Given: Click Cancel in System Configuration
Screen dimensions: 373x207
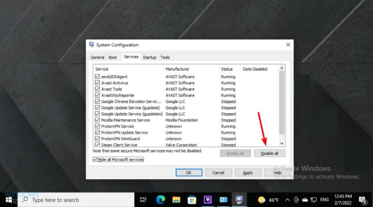Looking at the screenshot, I should (x=218, y=173).
